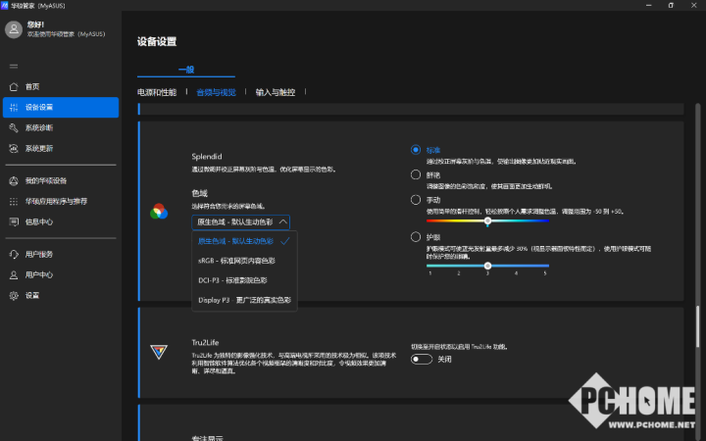
Task: Open the 一般 tab
Action: (x=186, y=70)
